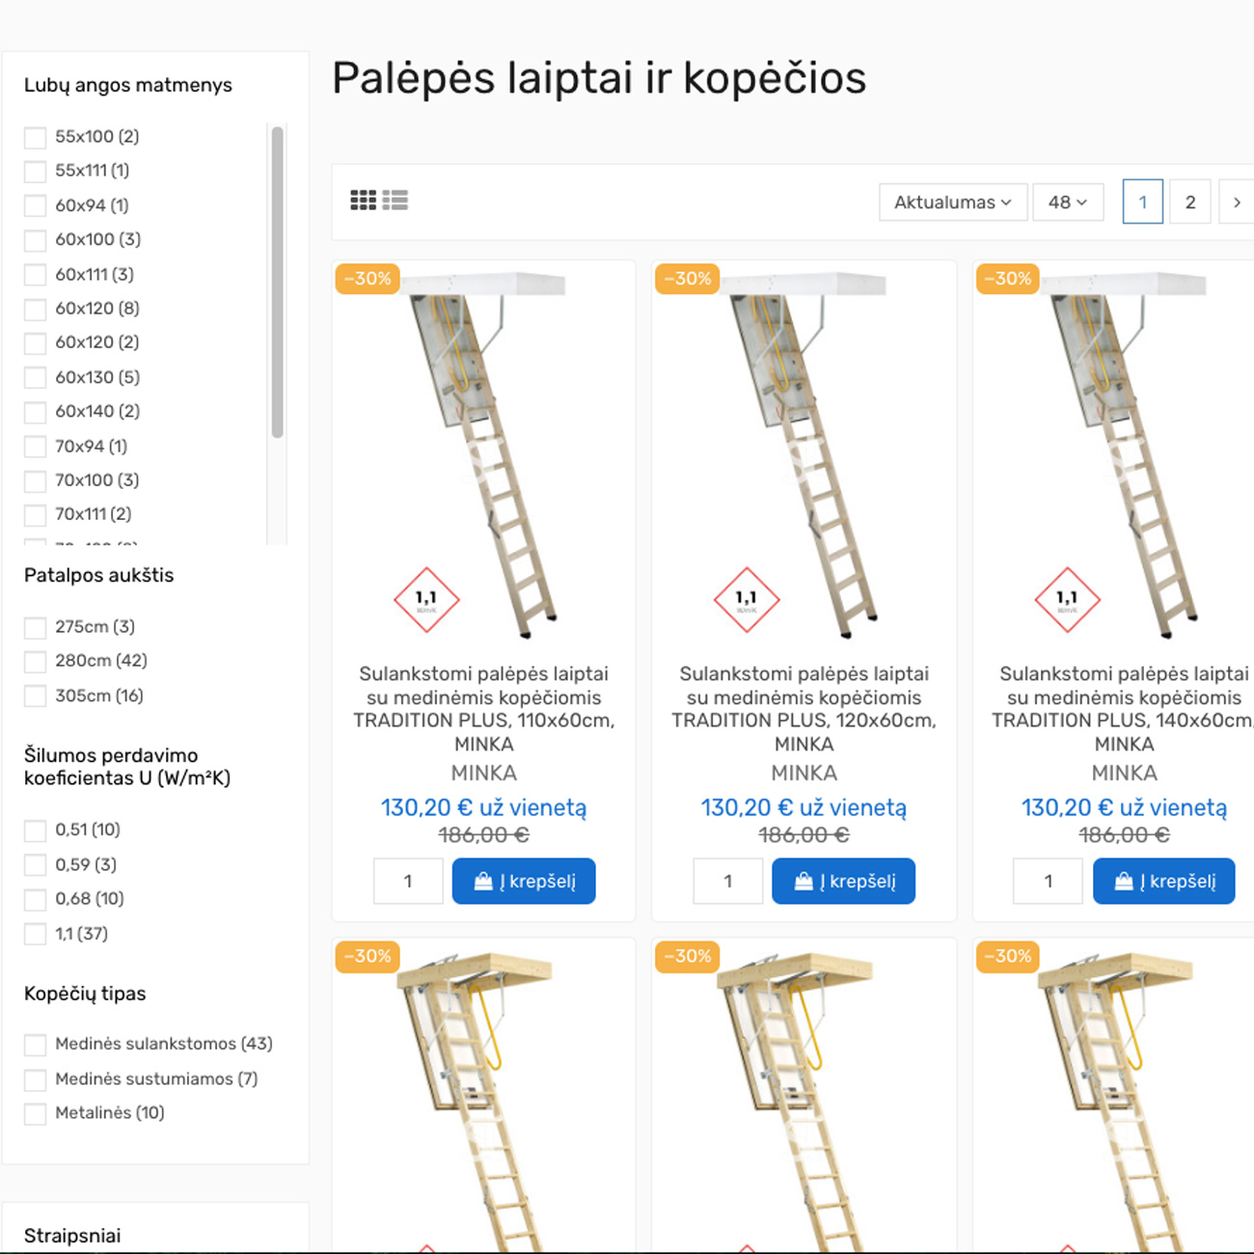Click quantity field for 120x60cm ladder
Viewport: 1254px width, 1254px height.
pyautogui.click(x=728, y=881)
